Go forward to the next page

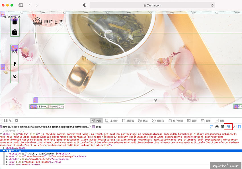[x=37, y=5]
